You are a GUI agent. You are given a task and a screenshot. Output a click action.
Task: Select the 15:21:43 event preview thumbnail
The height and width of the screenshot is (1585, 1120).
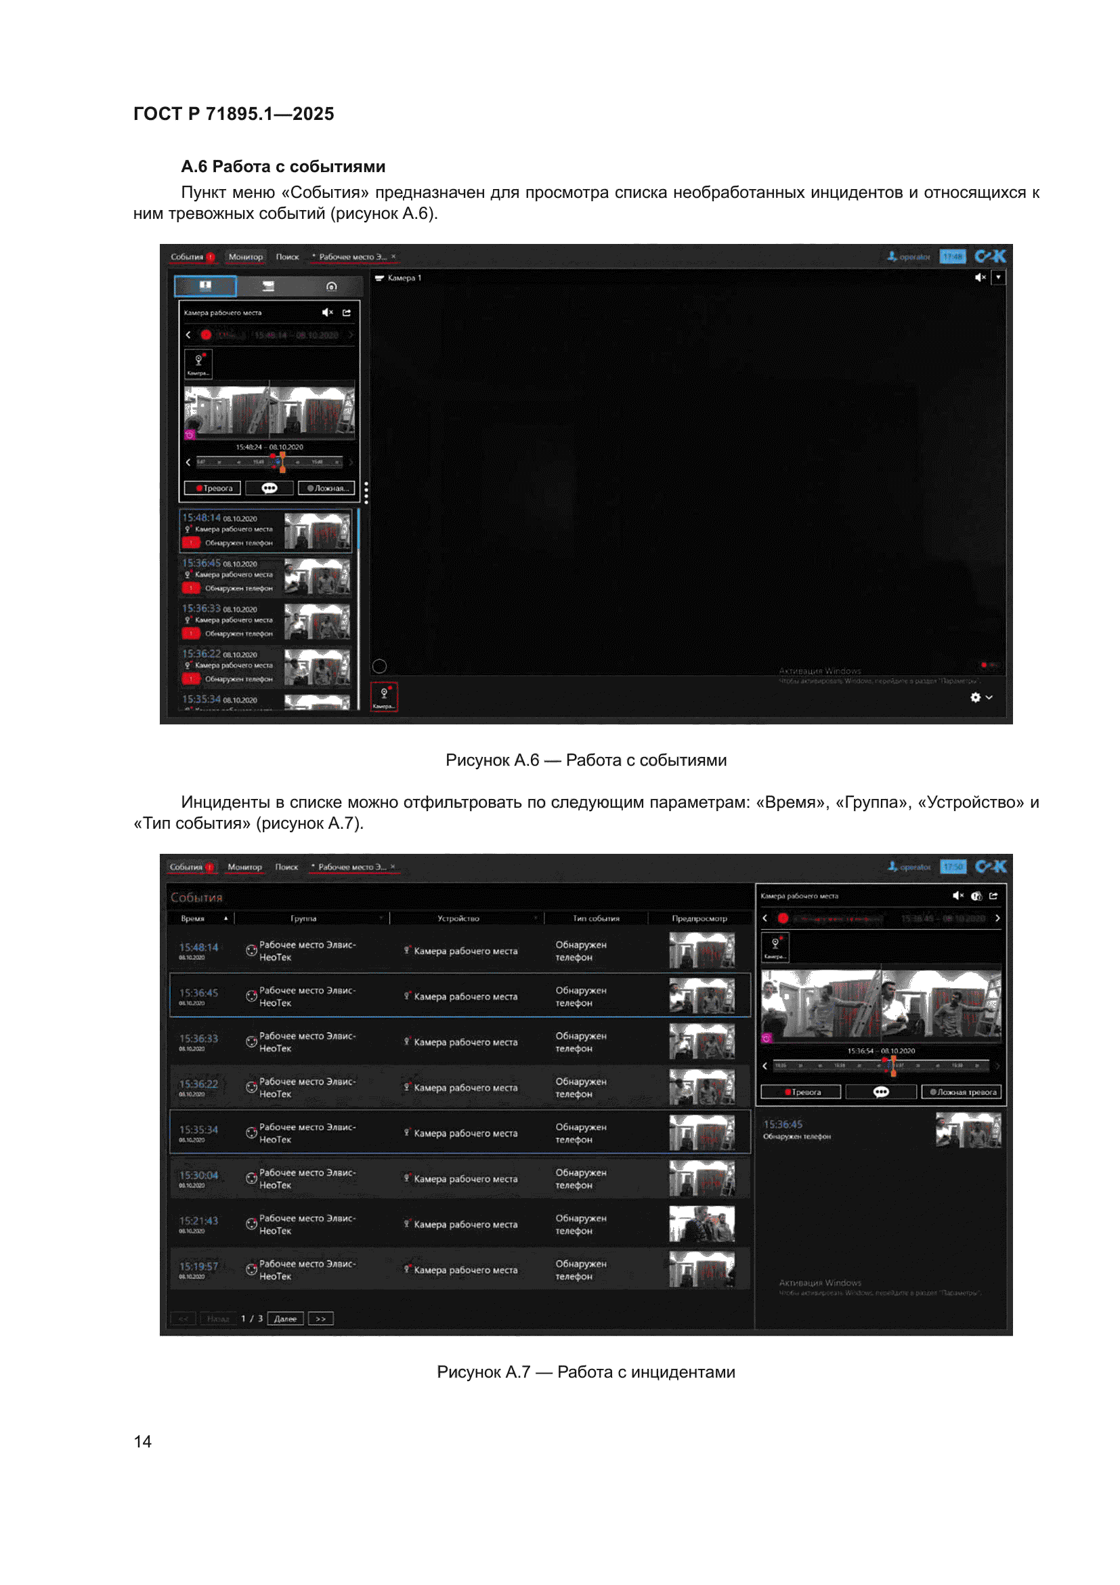[x=702, y=1224]
